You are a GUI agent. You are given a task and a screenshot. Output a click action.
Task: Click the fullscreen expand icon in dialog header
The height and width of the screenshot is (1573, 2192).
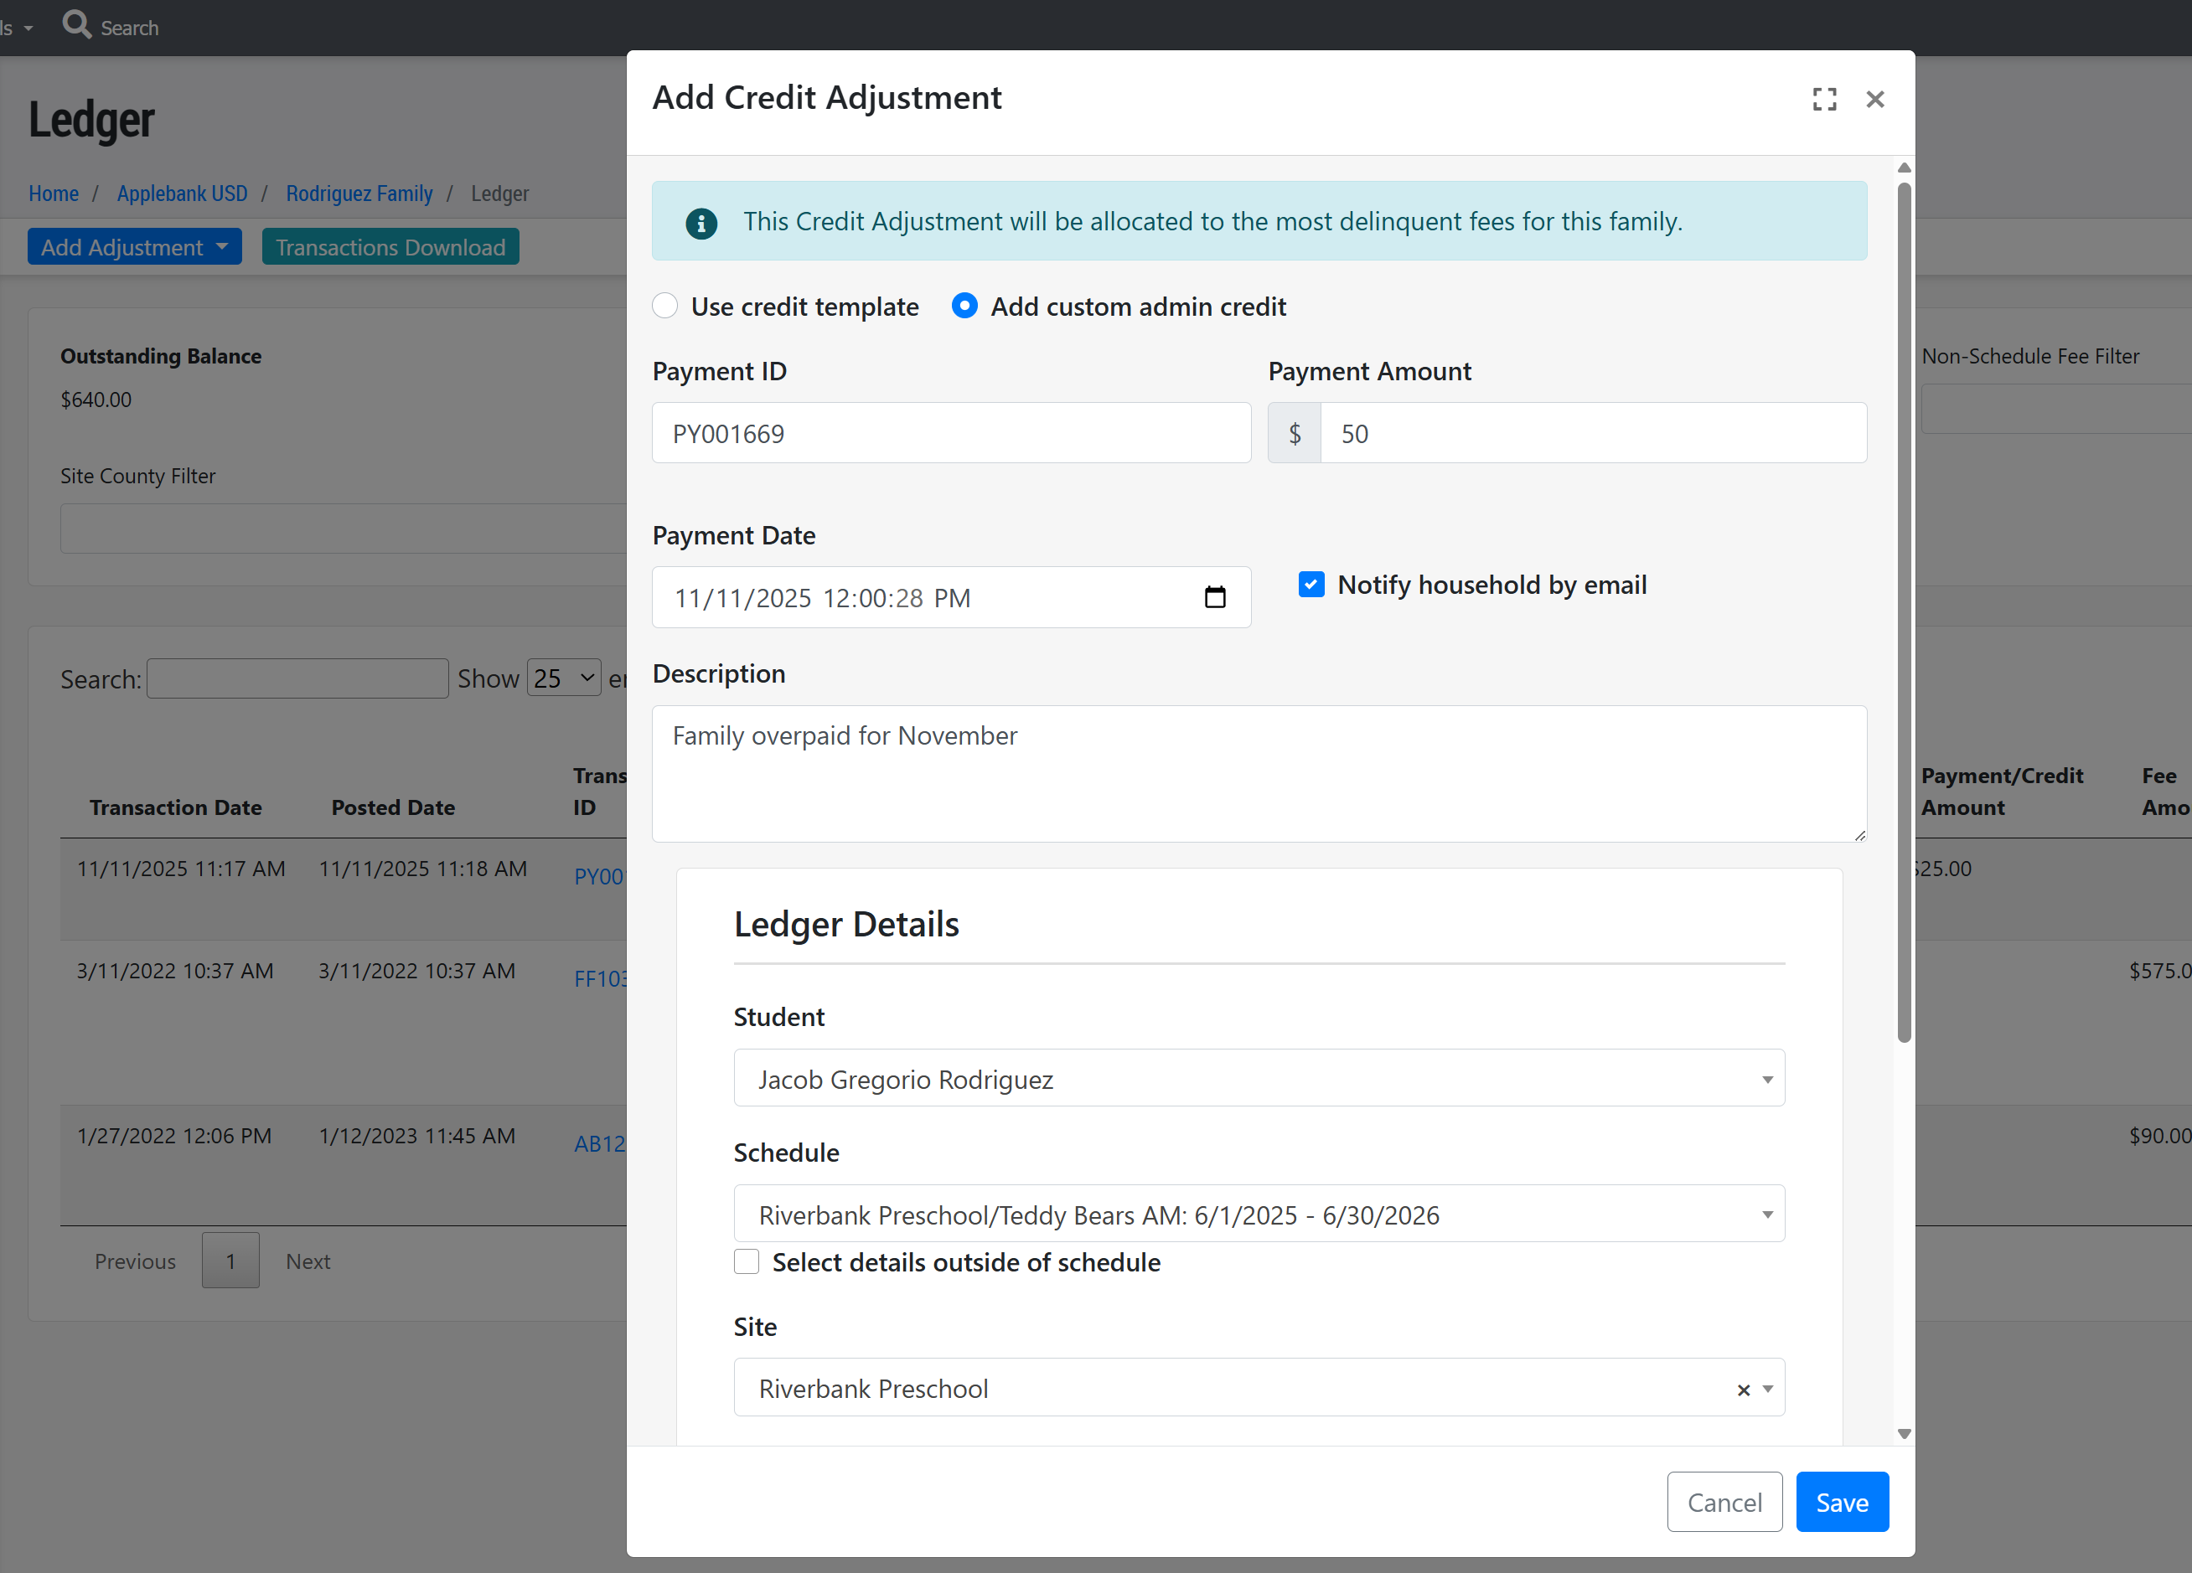1824,99
